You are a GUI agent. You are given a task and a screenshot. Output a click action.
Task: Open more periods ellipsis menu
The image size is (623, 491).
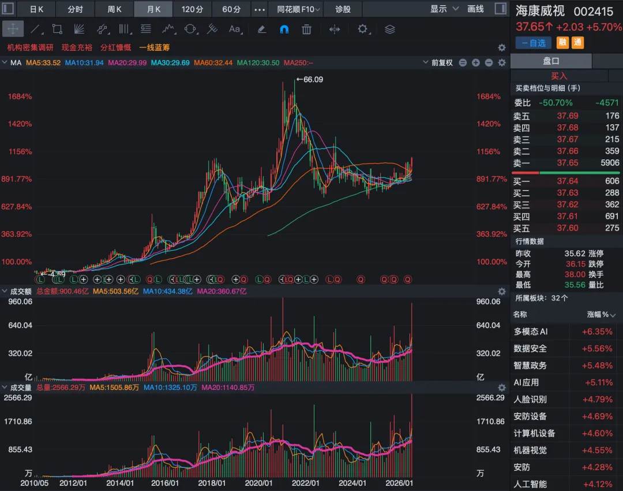(260, 9)
